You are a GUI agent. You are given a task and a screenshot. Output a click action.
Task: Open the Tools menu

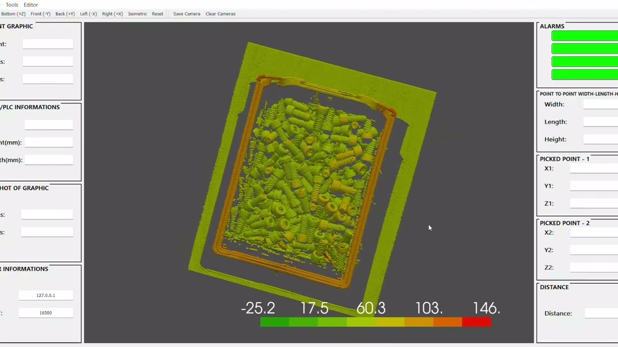pyautogui.click(x=12, y=5)
